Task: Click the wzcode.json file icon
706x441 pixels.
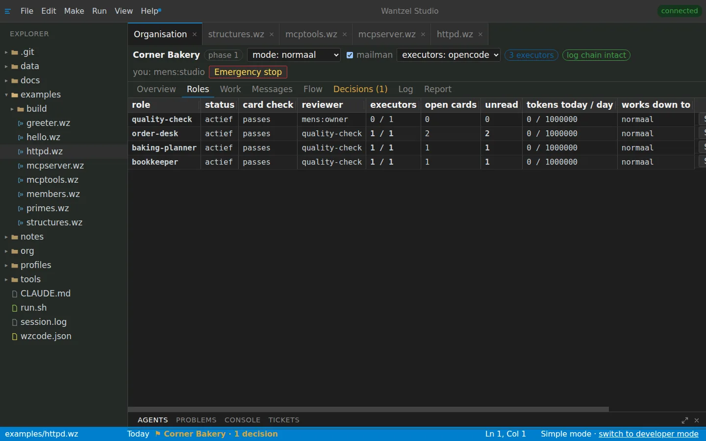Action: click(15, 337)
